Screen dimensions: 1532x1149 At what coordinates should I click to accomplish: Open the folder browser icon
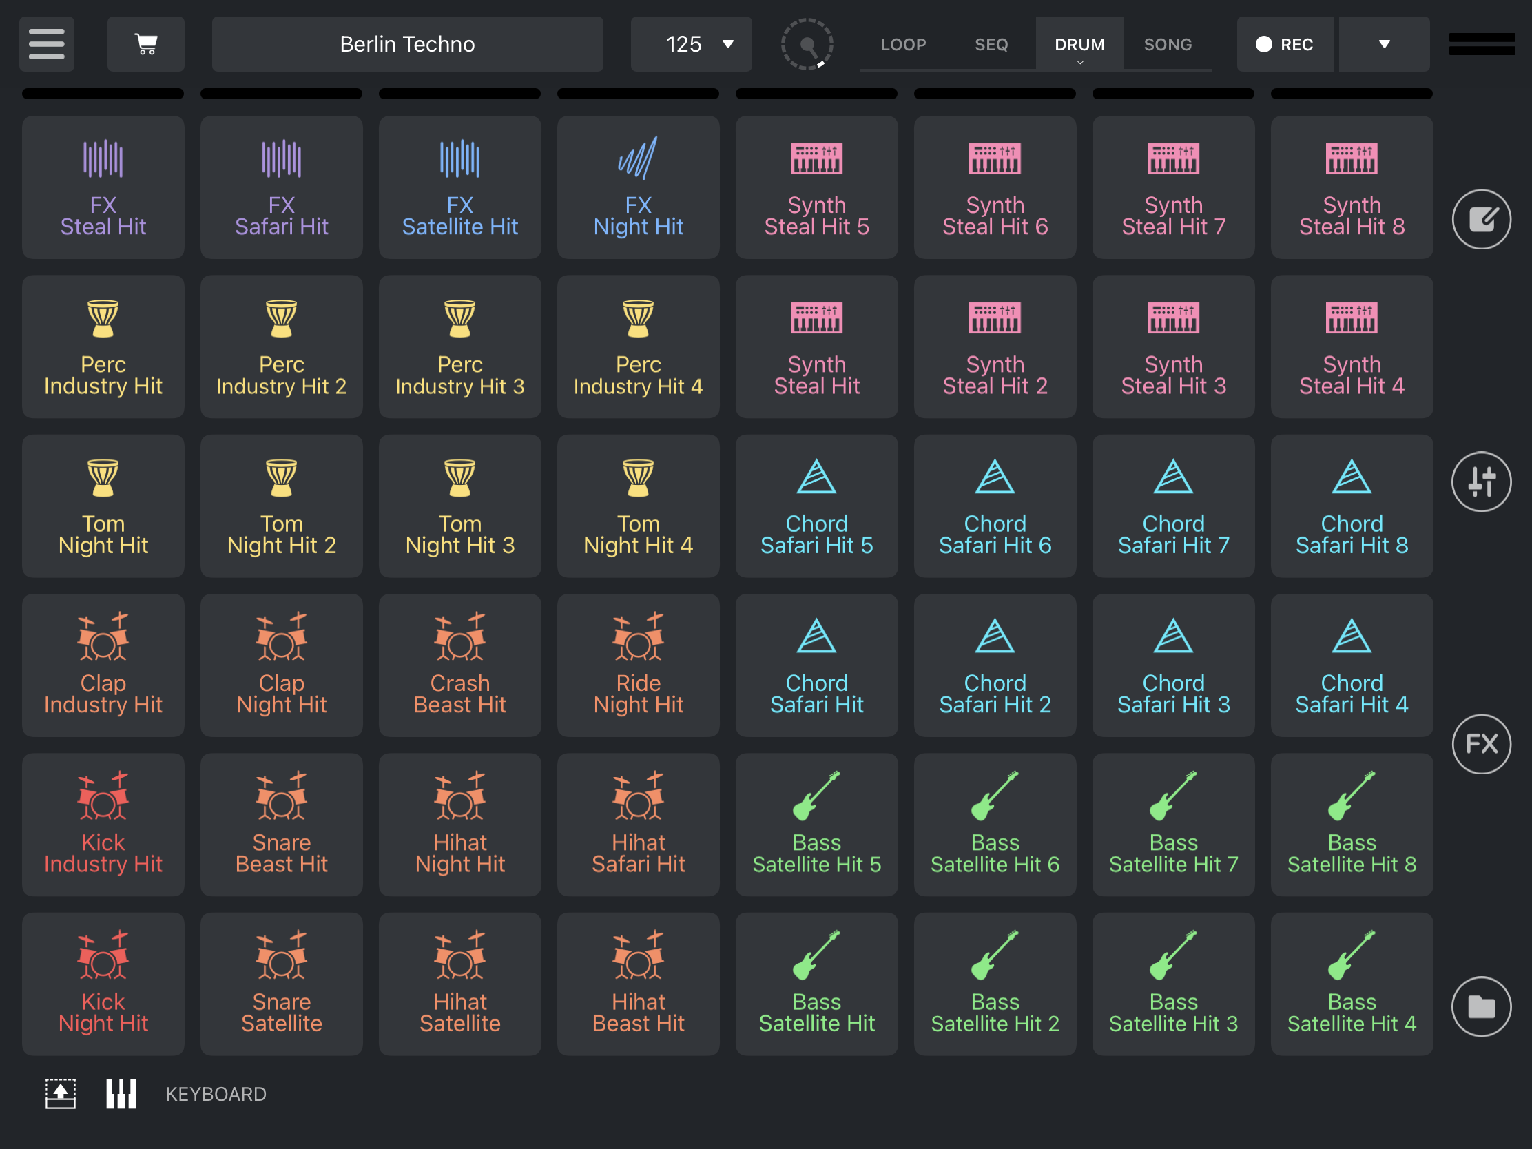(1481, 1006)
